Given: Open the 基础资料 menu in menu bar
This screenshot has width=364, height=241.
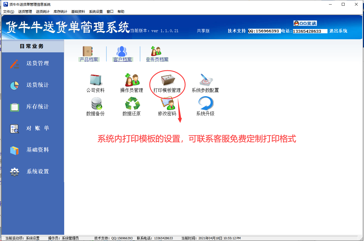Looking at the screenshot, I should pos(78,12).
